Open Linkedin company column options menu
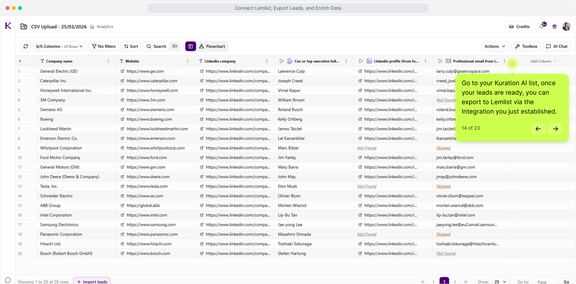Screen dimensions: 576x284 [x=267, y=61]
